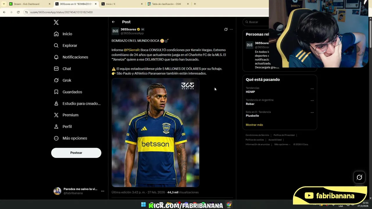372x209 pixels.
Task: Open Accesibilidad footer link
Action: (275, 140)
